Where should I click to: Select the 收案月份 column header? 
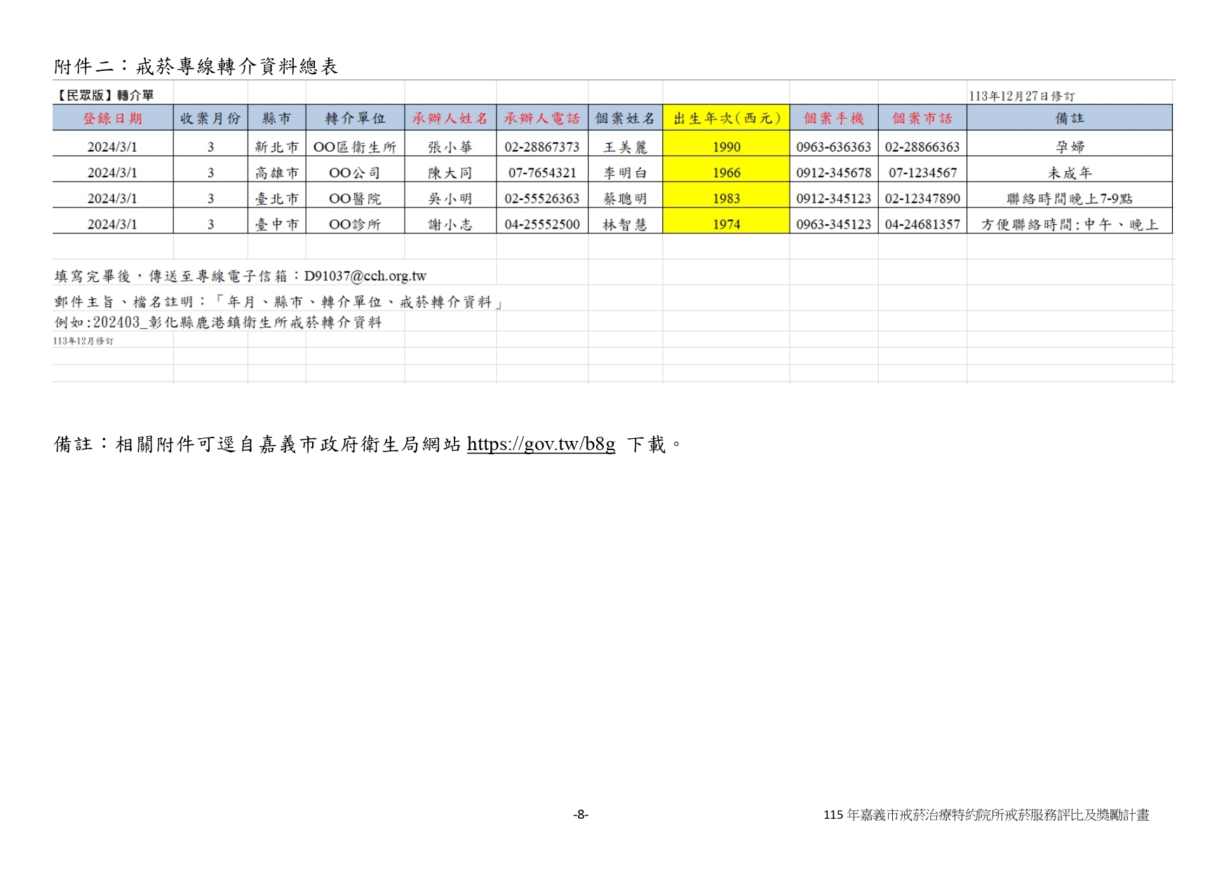pyautogui.click(x=210, y=118)
